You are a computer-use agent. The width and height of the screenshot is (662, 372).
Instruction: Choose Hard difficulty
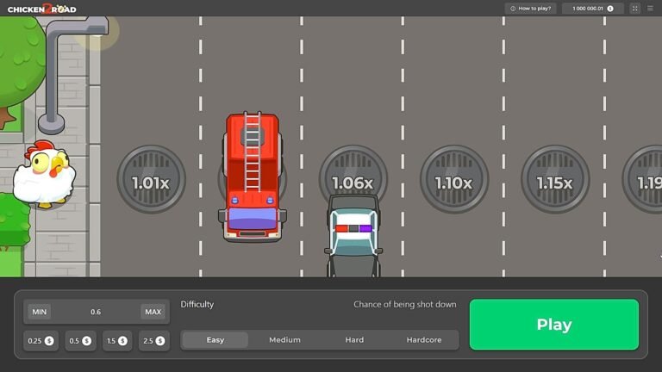click(354, 340)
